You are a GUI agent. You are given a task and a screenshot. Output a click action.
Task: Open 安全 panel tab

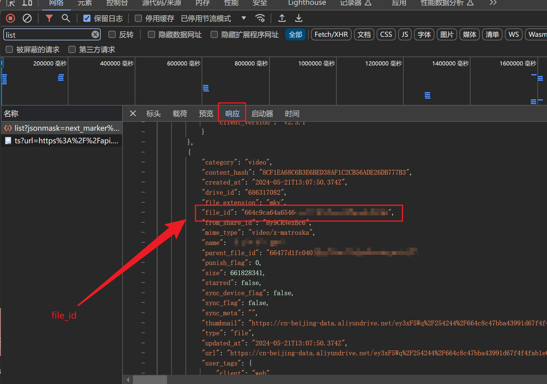point(260,3)
